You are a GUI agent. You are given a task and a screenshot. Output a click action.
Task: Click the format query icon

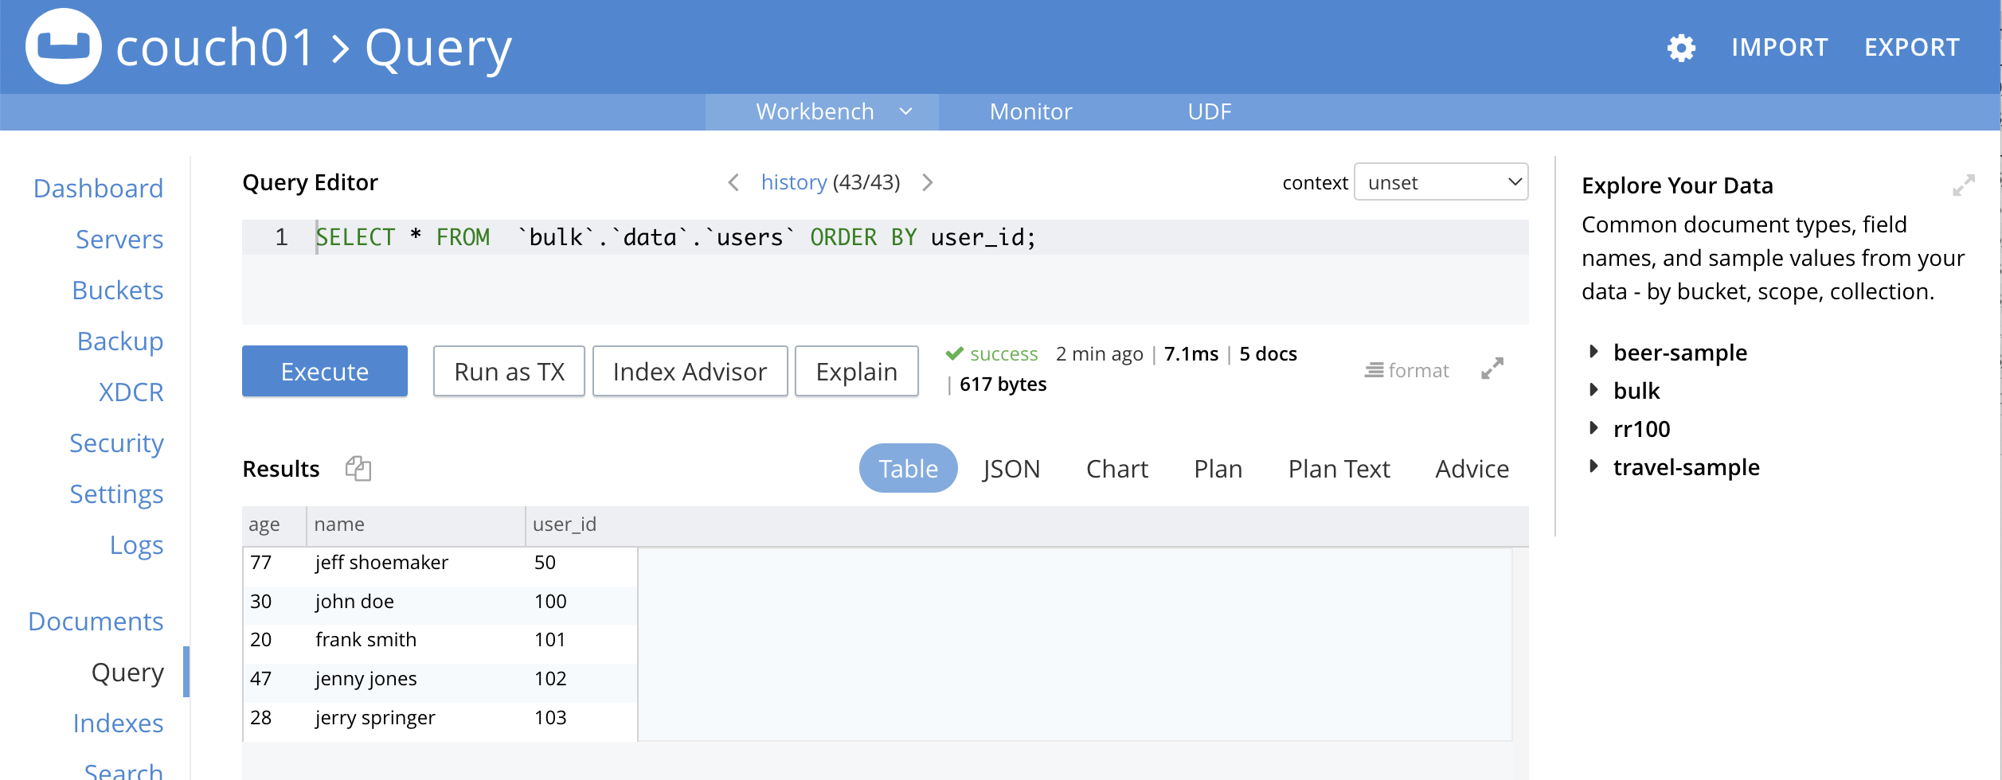[1406, 371]
